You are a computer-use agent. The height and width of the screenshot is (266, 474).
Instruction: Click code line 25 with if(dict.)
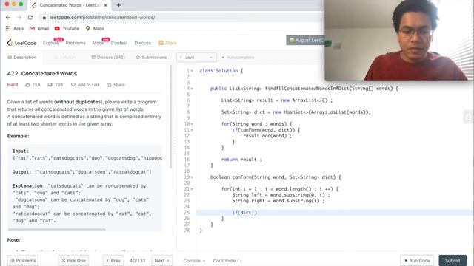[x=335, y=213]
